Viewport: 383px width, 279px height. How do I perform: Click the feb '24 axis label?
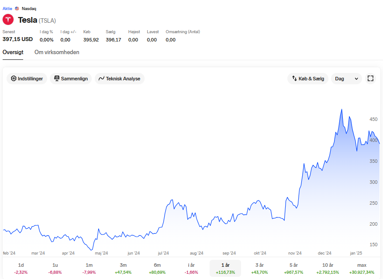[x=9, y=253]
